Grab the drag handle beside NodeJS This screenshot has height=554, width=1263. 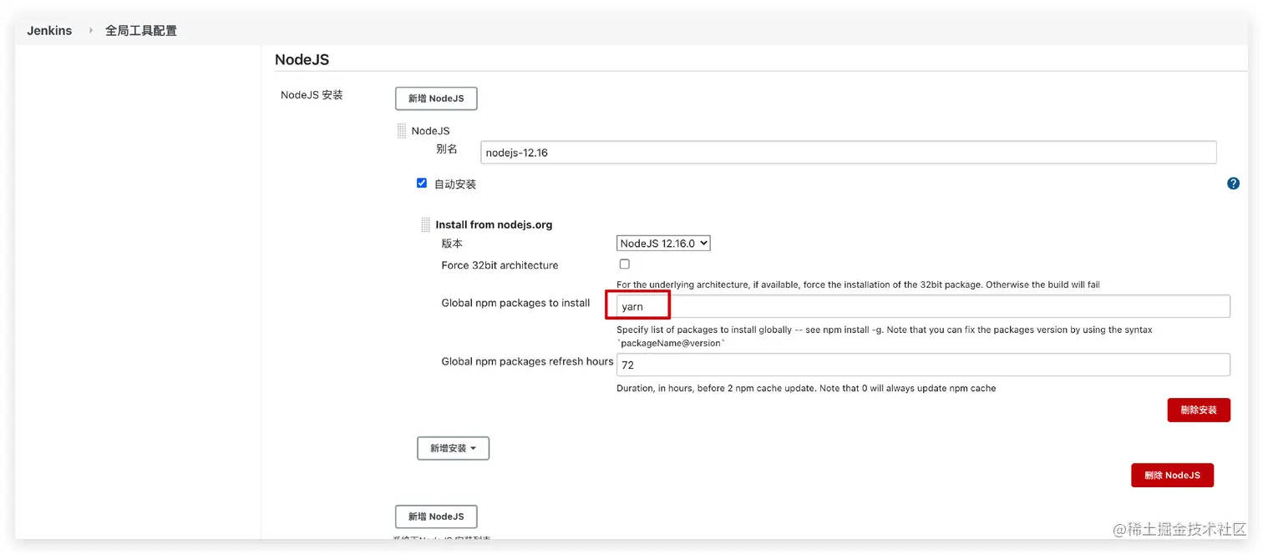[402, 131]
